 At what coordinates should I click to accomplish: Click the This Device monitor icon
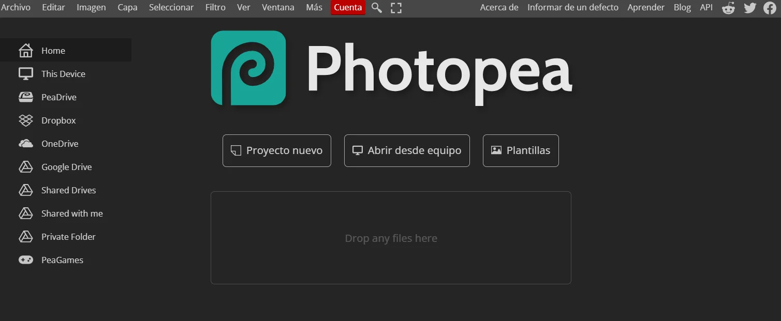pyautogui.click(x=26, y=74)
